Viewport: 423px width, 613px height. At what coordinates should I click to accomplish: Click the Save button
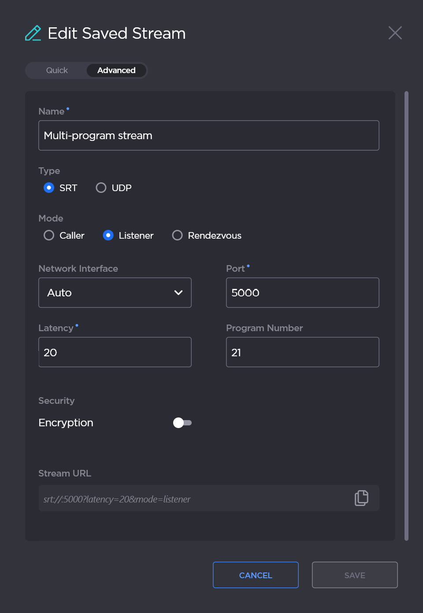pyautogui.click(x=354, y=575)
